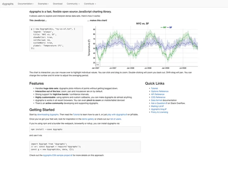This screenshot has width=228, height=170.
Task: Open Tutorial link in Getting Started paragraph
Action: [x=76, y=115]
